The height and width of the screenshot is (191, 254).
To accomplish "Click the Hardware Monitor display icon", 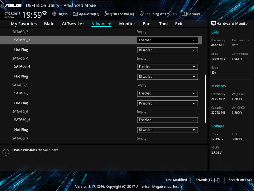I will (x=213, y=24).
